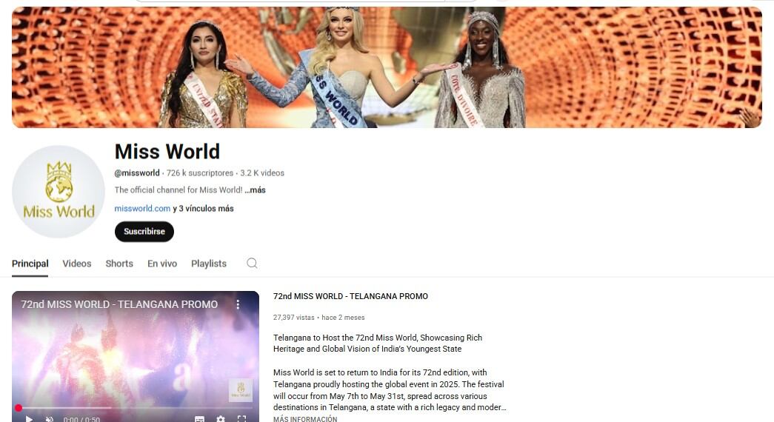Click the 'hace 2 meses' text

[x=343, y=318]
